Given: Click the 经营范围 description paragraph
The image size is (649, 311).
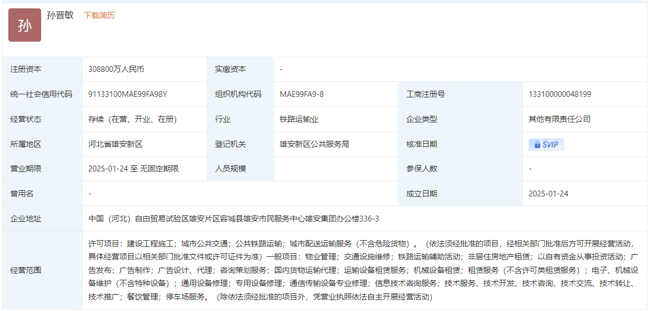Looking at the screenshot, I should [x=363, y=270].
